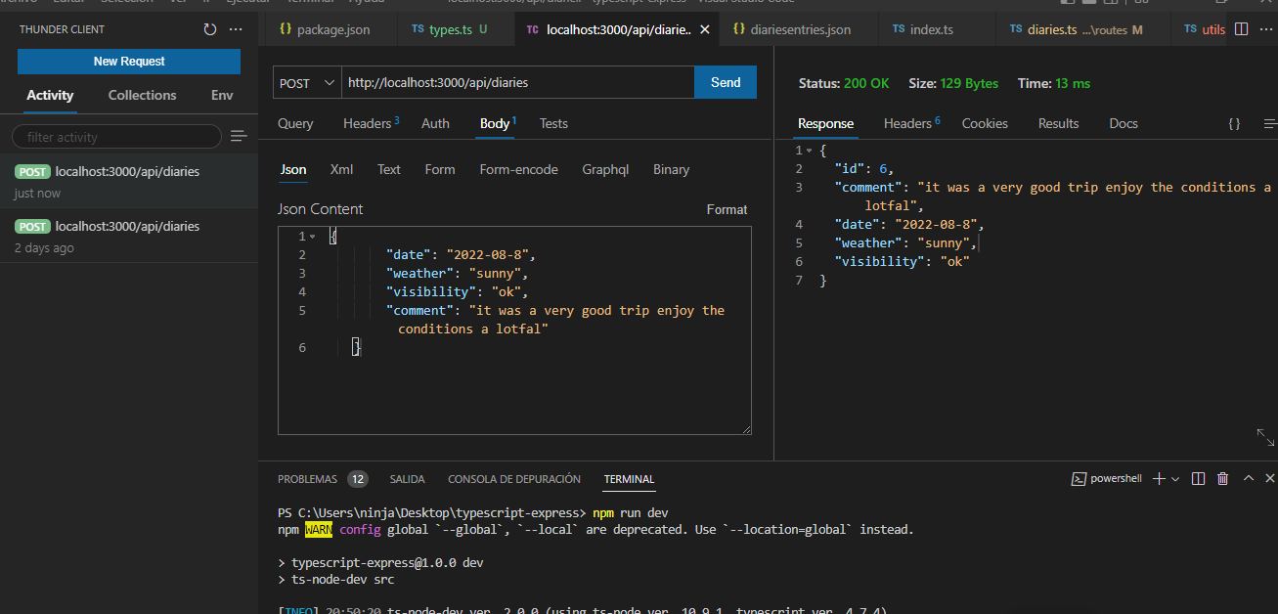Switch to the Collections tab
1278x614 pixels.
[142, 95]
